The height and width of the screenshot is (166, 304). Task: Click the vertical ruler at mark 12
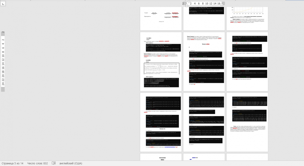coord(3,59)
